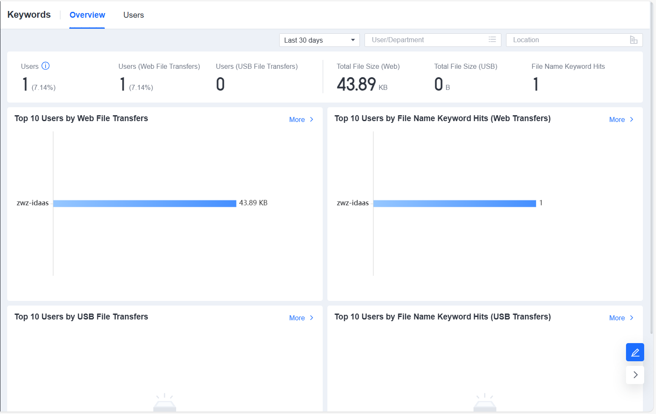Click the page vertical scrollbar
The height and width of the screenshot is (414, 656).
click(x=652, y=169)
